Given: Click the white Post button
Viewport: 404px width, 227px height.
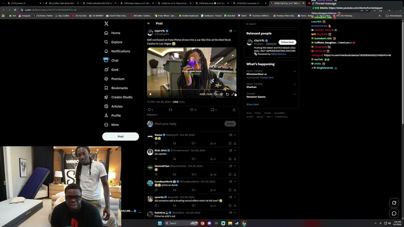Looking at the screenshot, I should point(121,137).
